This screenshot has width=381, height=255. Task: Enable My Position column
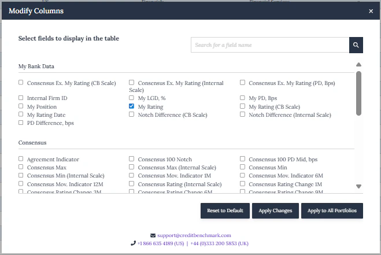pyautogui.click(x=21, y=106)
